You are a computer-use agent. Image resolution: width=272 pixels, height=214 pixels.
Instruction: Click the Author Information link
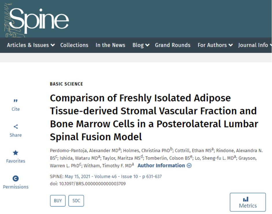(x=161, y=165)
